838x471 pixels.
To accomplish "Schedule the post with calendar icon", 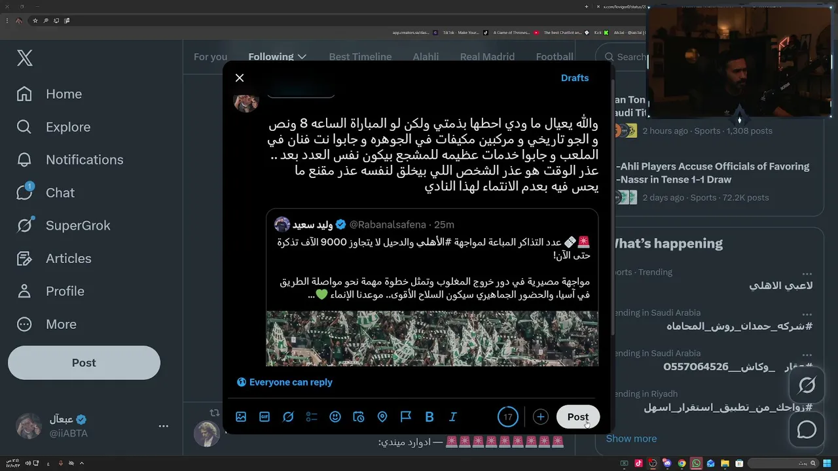I will (359, 417).
